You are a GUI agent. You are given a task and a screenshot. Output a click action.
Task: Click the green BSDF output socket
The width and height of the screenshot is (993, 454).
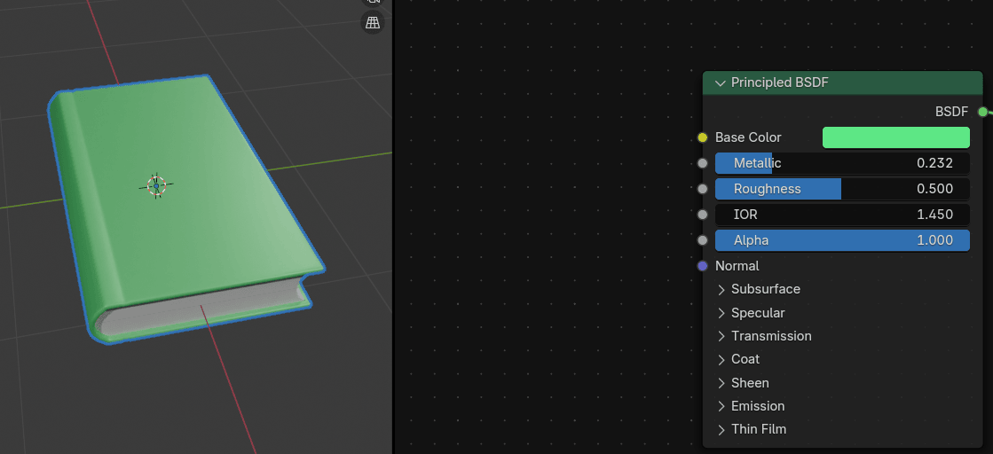[x=982, y=112]
